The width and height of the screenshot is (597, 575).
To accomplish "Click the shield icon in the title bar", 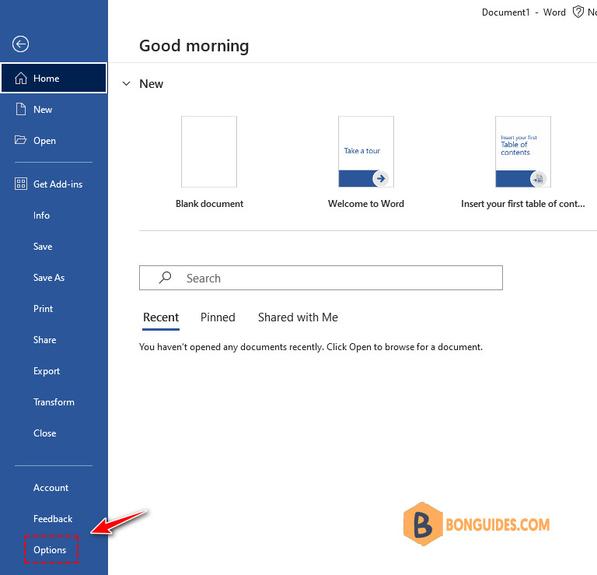I will pos(578,12).
